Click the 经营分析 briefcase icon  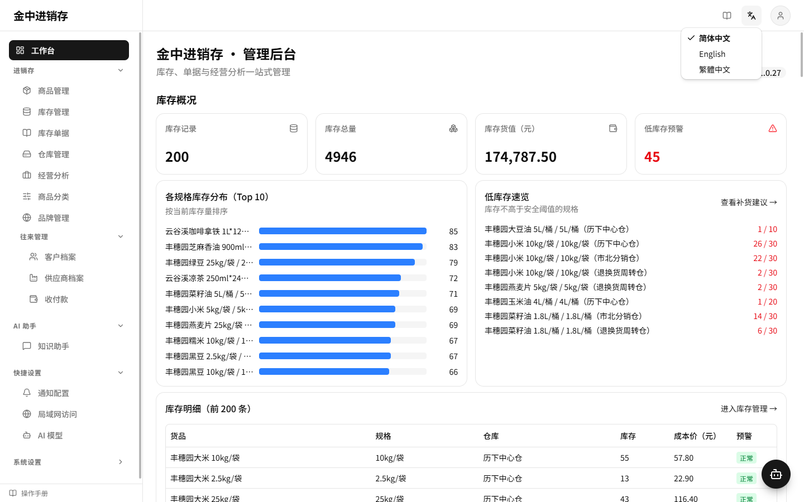27,175
